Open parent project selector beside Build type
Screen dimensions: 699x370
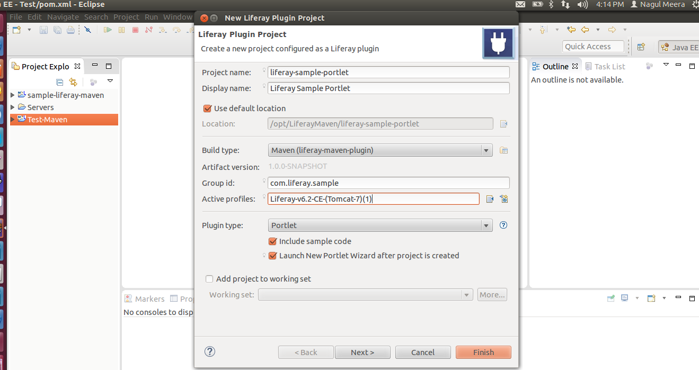pyautogui.click(x=503, y=150)
